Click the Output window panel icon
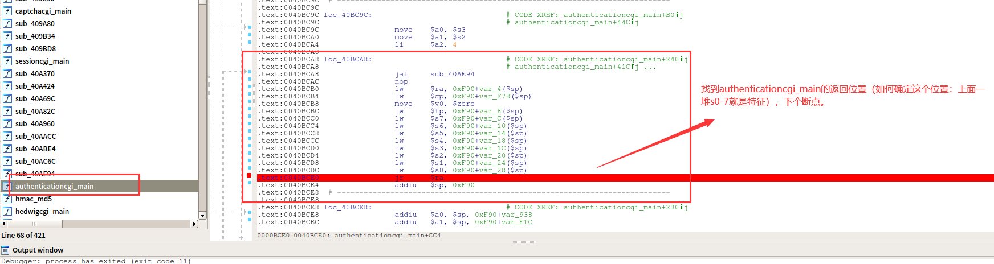994x264 pixels. [5, 250]
